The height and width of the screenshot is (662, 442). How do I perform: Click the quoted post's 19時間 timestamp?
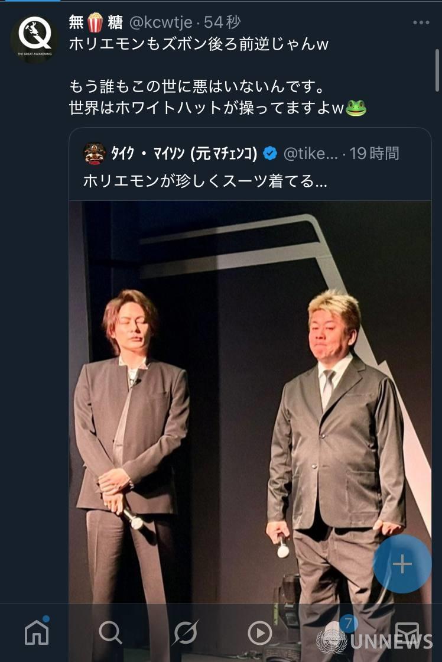pos(374,154)
